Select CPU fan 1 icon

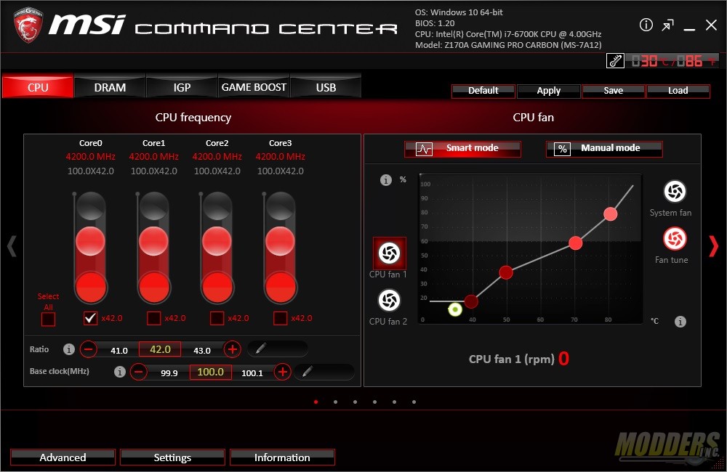390,253
